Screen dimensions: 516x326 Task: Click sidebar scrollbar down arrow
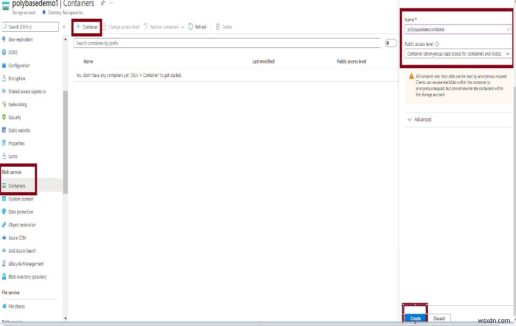pyautogui.click(x=66, y=318)
